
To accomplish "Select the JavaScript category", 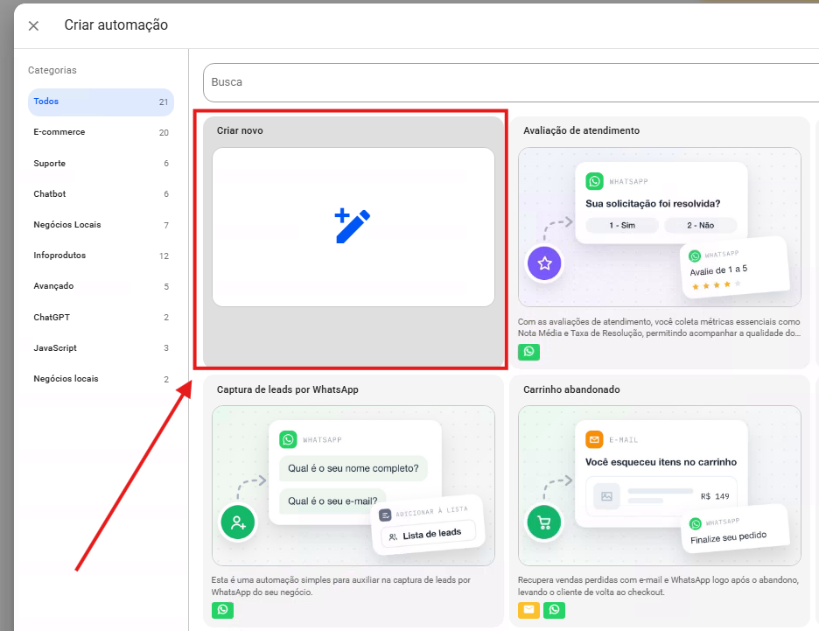I will pyautogui.click(x=101, y=348).
